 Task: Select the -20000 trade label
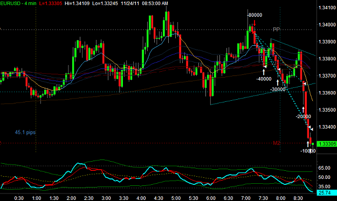[303, 116]
